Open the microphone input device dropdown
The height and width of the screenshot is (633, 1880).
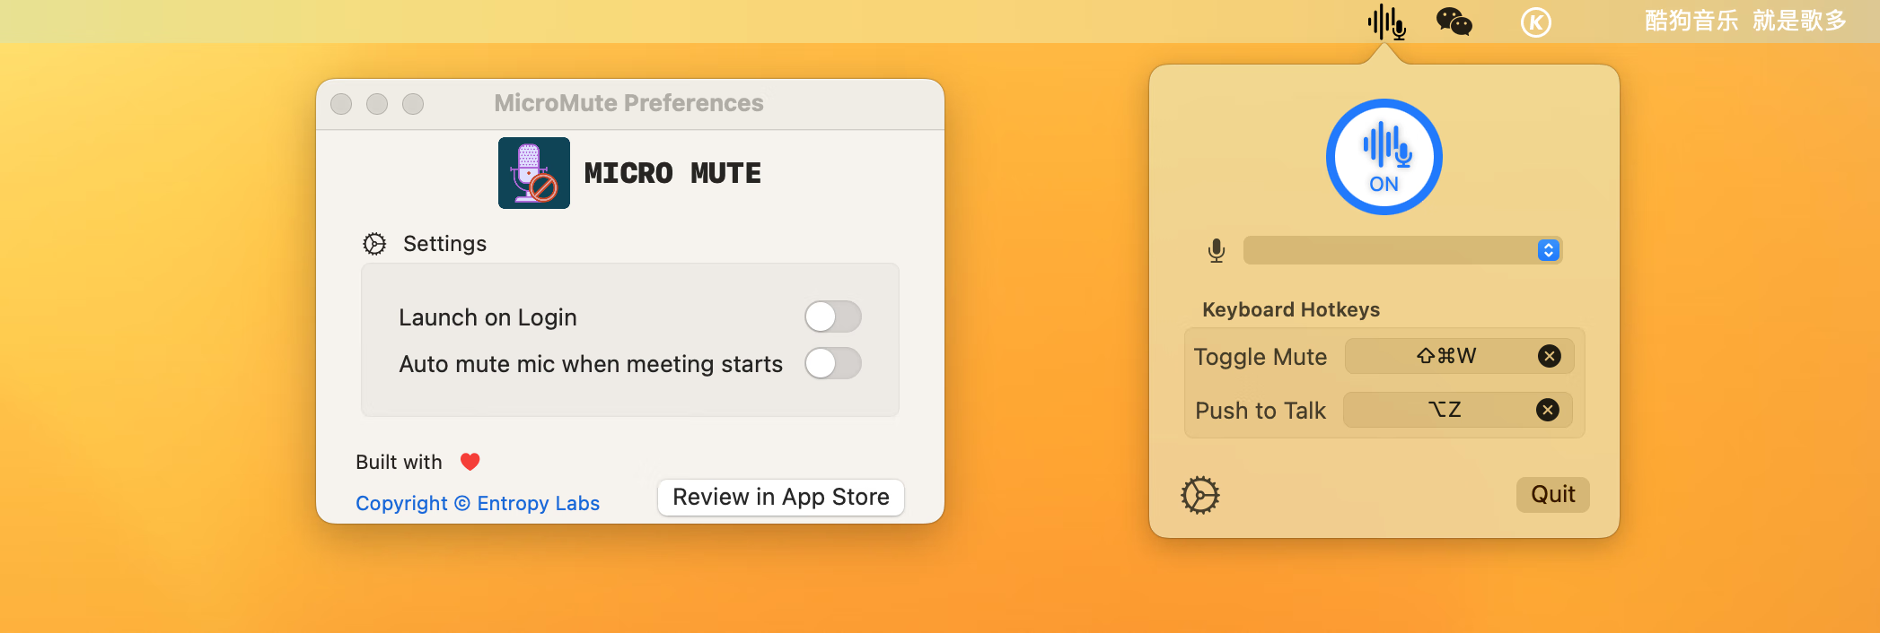[1392, 250]
